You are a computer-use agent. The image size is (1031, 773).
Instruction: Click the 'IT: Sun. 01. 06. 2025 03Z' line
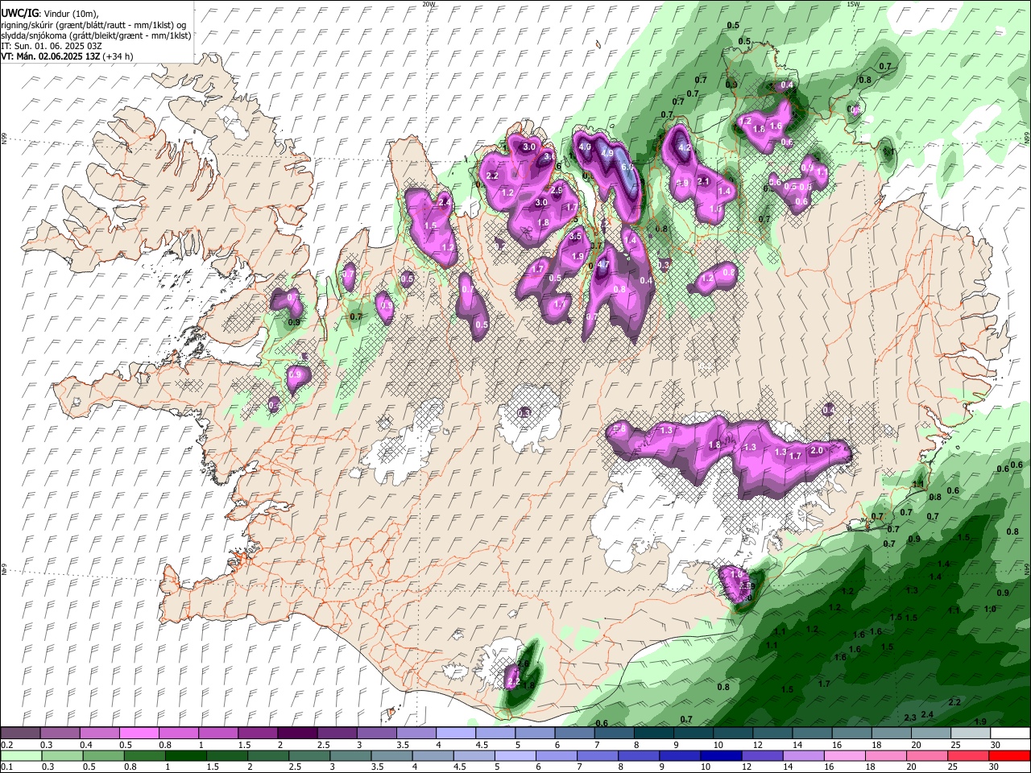[x=52, y=46]
